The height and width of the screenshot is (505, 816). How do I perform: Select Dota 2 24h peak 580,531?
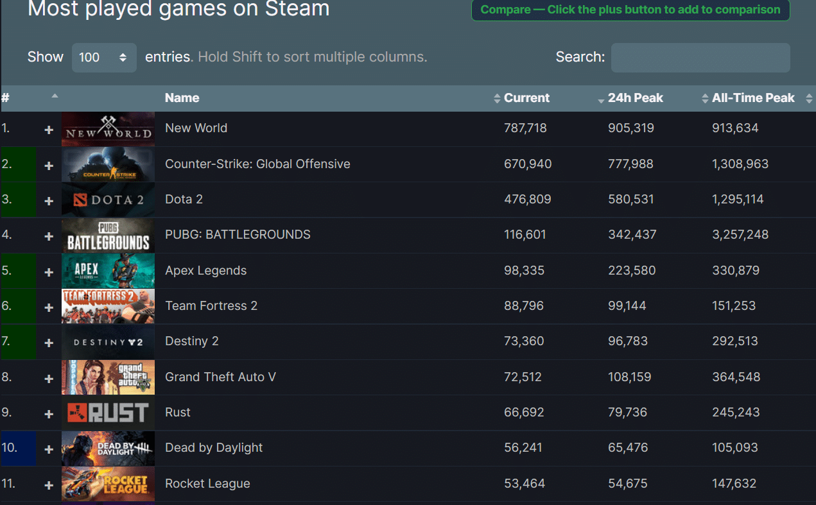click(x=631, y=199)
